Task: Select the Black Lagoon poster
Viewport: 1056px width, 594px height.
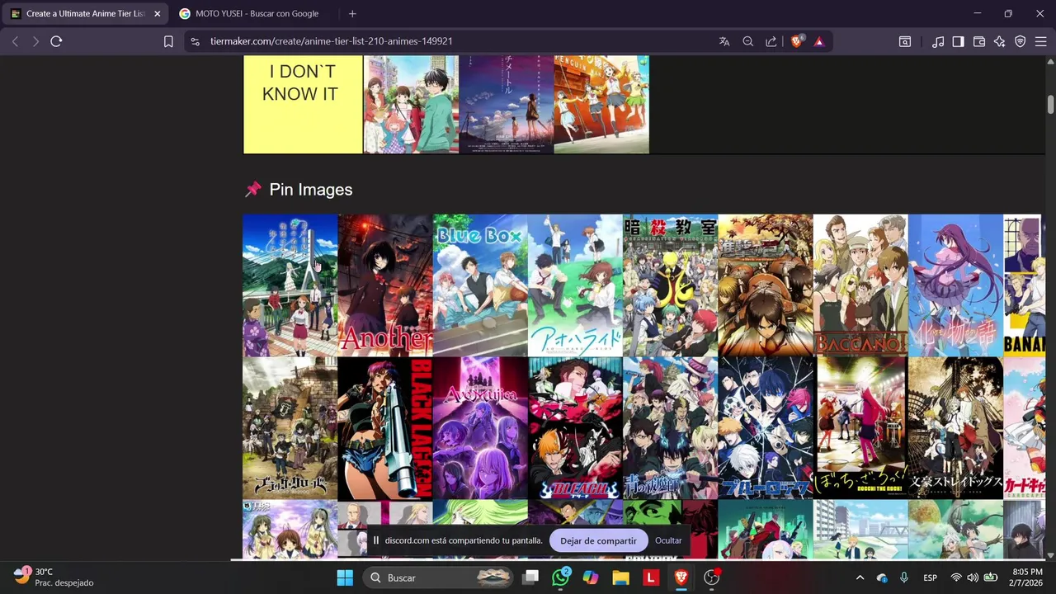Action: [385, 428]
